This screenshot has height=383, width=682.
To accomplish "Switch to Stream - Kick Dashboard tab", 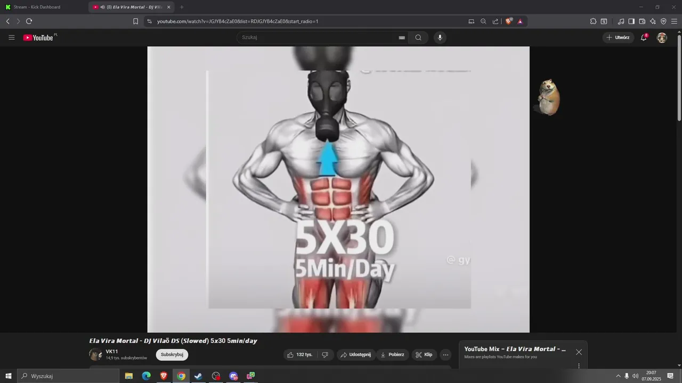I will tap(44, 7).
